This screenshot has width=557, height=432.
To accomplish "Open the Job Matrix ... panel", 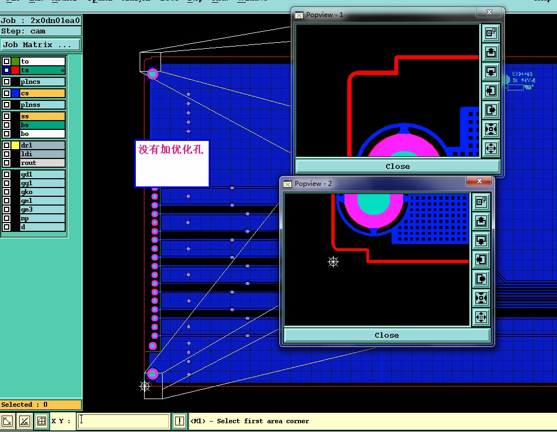I will (x=41, y=45).
